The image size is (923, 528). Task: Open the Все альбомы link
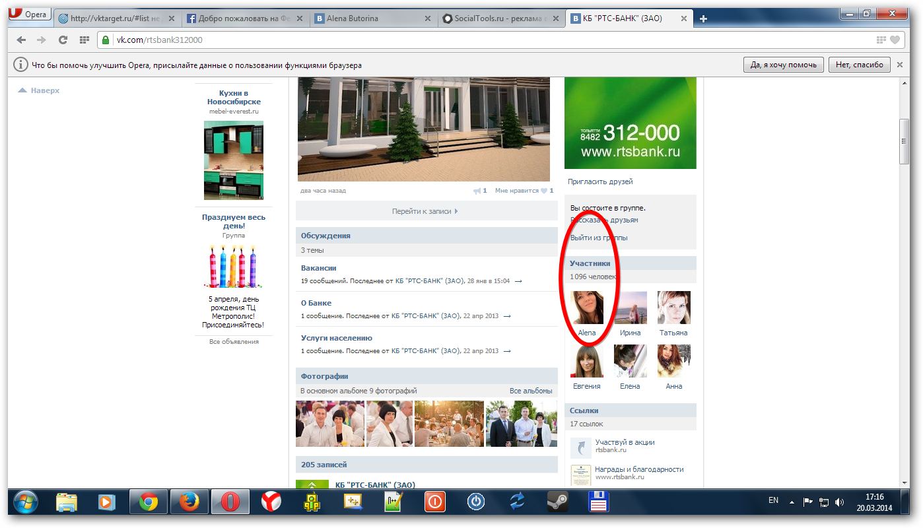tap(531, 391)
